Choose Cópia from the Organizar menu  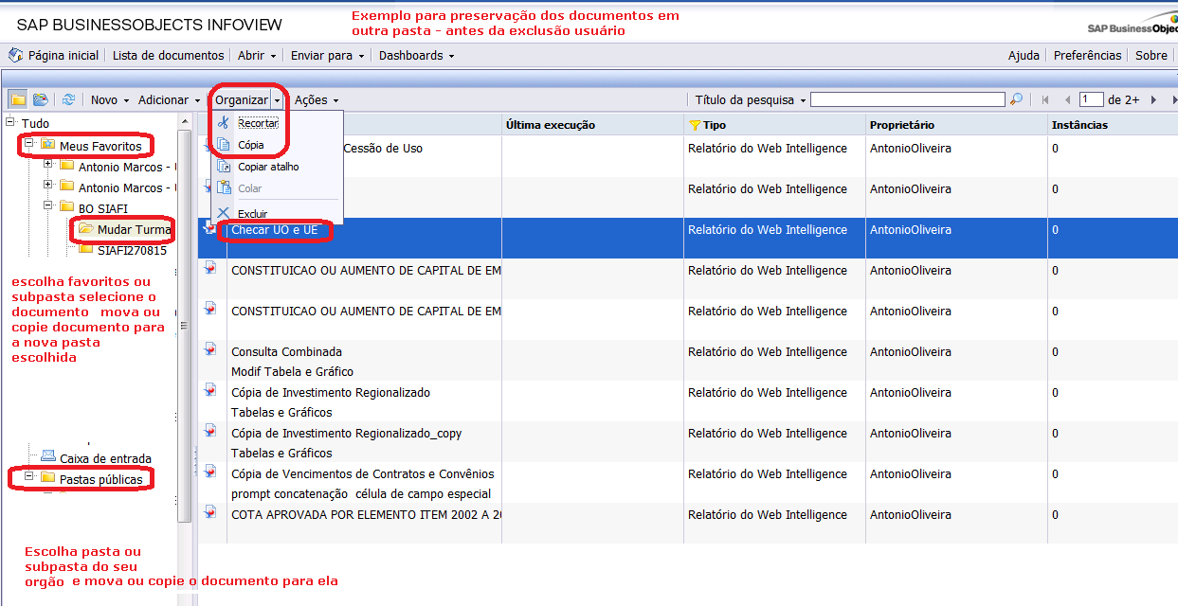pos(251,145)
